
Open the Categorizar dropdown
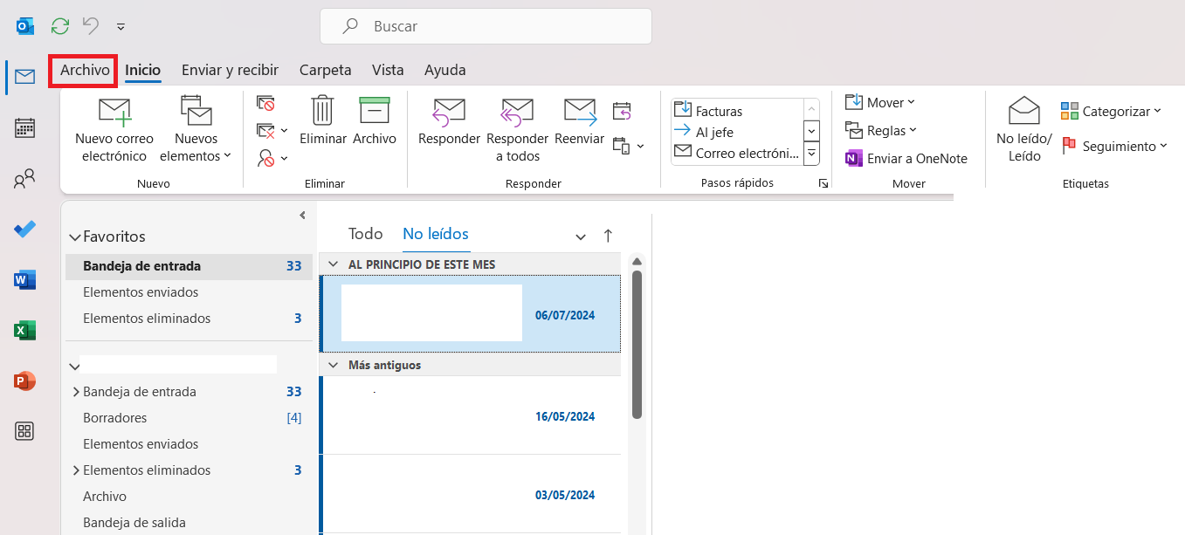1112,111
